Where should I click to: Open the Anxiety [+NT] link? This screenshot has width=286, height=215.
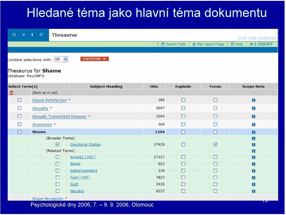pyautogui.click(x=83, y=157)
